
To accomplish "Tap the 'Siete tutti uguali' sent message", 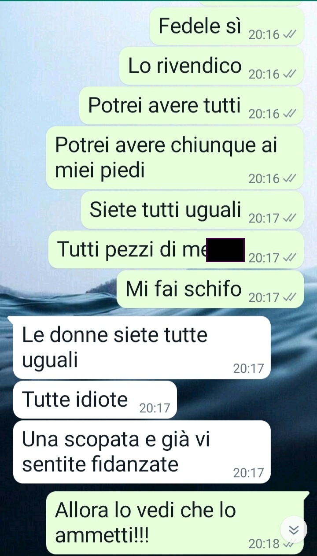I will (193, 210).
